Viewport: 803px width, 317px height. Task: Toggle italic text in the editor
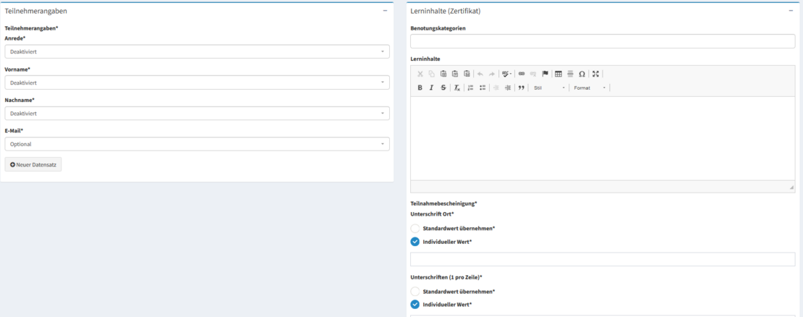click(431, 88)
